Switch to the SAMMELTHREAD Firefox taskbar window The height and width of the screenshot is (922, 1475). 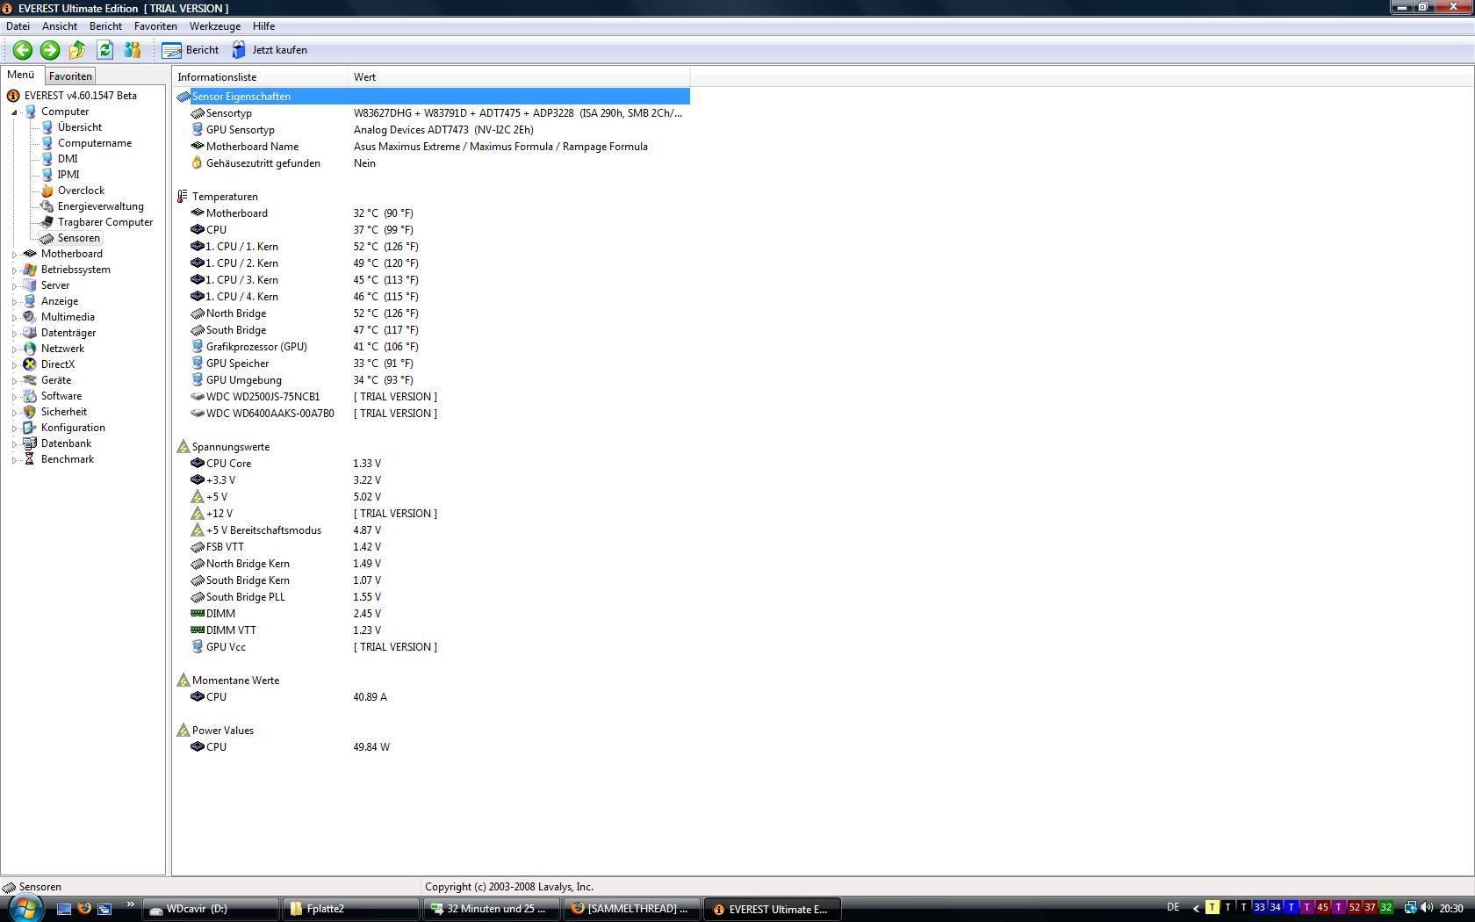pyautogui.click(x=631, y=909)
